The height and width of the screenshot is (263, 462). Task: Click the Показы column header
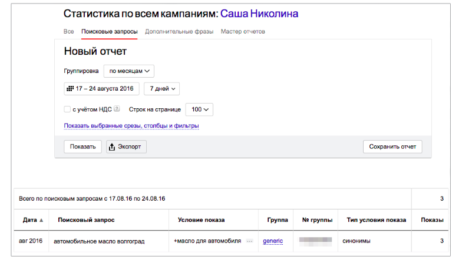coord(433,220)
